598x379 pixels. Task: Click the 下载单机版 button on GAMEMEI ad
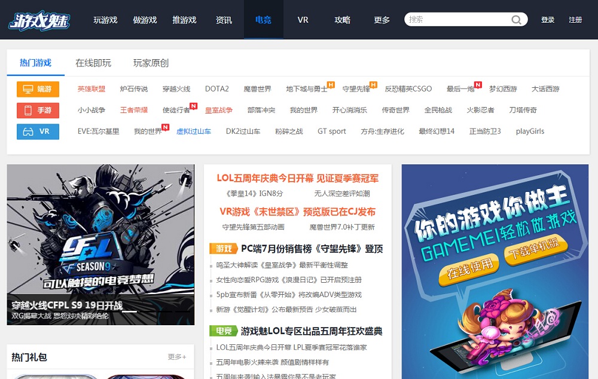(x=536, y=249)
